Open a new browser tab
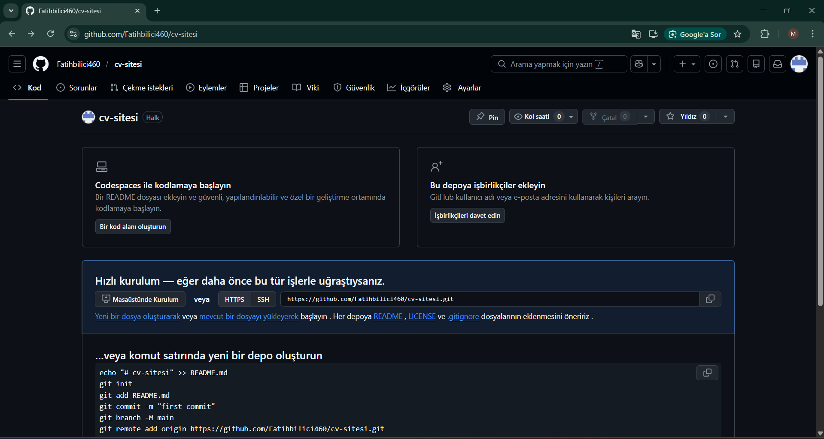This screenshot has height=439, width=824. pyautogui.click(x=157, y=11)
